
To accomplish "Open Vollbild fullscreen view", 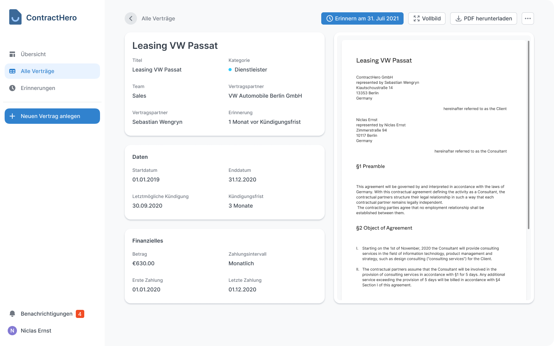I will 427,18.
